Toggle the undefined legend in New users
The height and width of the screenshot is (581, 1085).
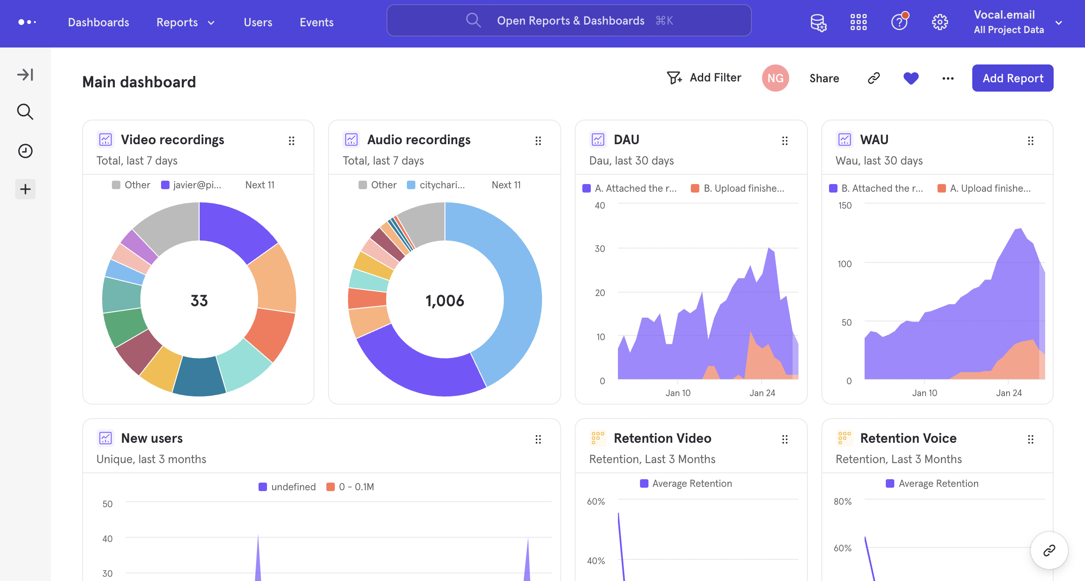(x=287, y=487)
